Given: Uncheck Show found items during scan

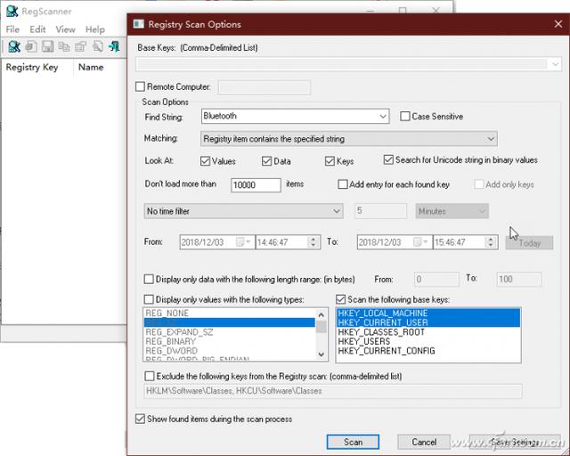Looking at the screenshot, I should 140,419.
